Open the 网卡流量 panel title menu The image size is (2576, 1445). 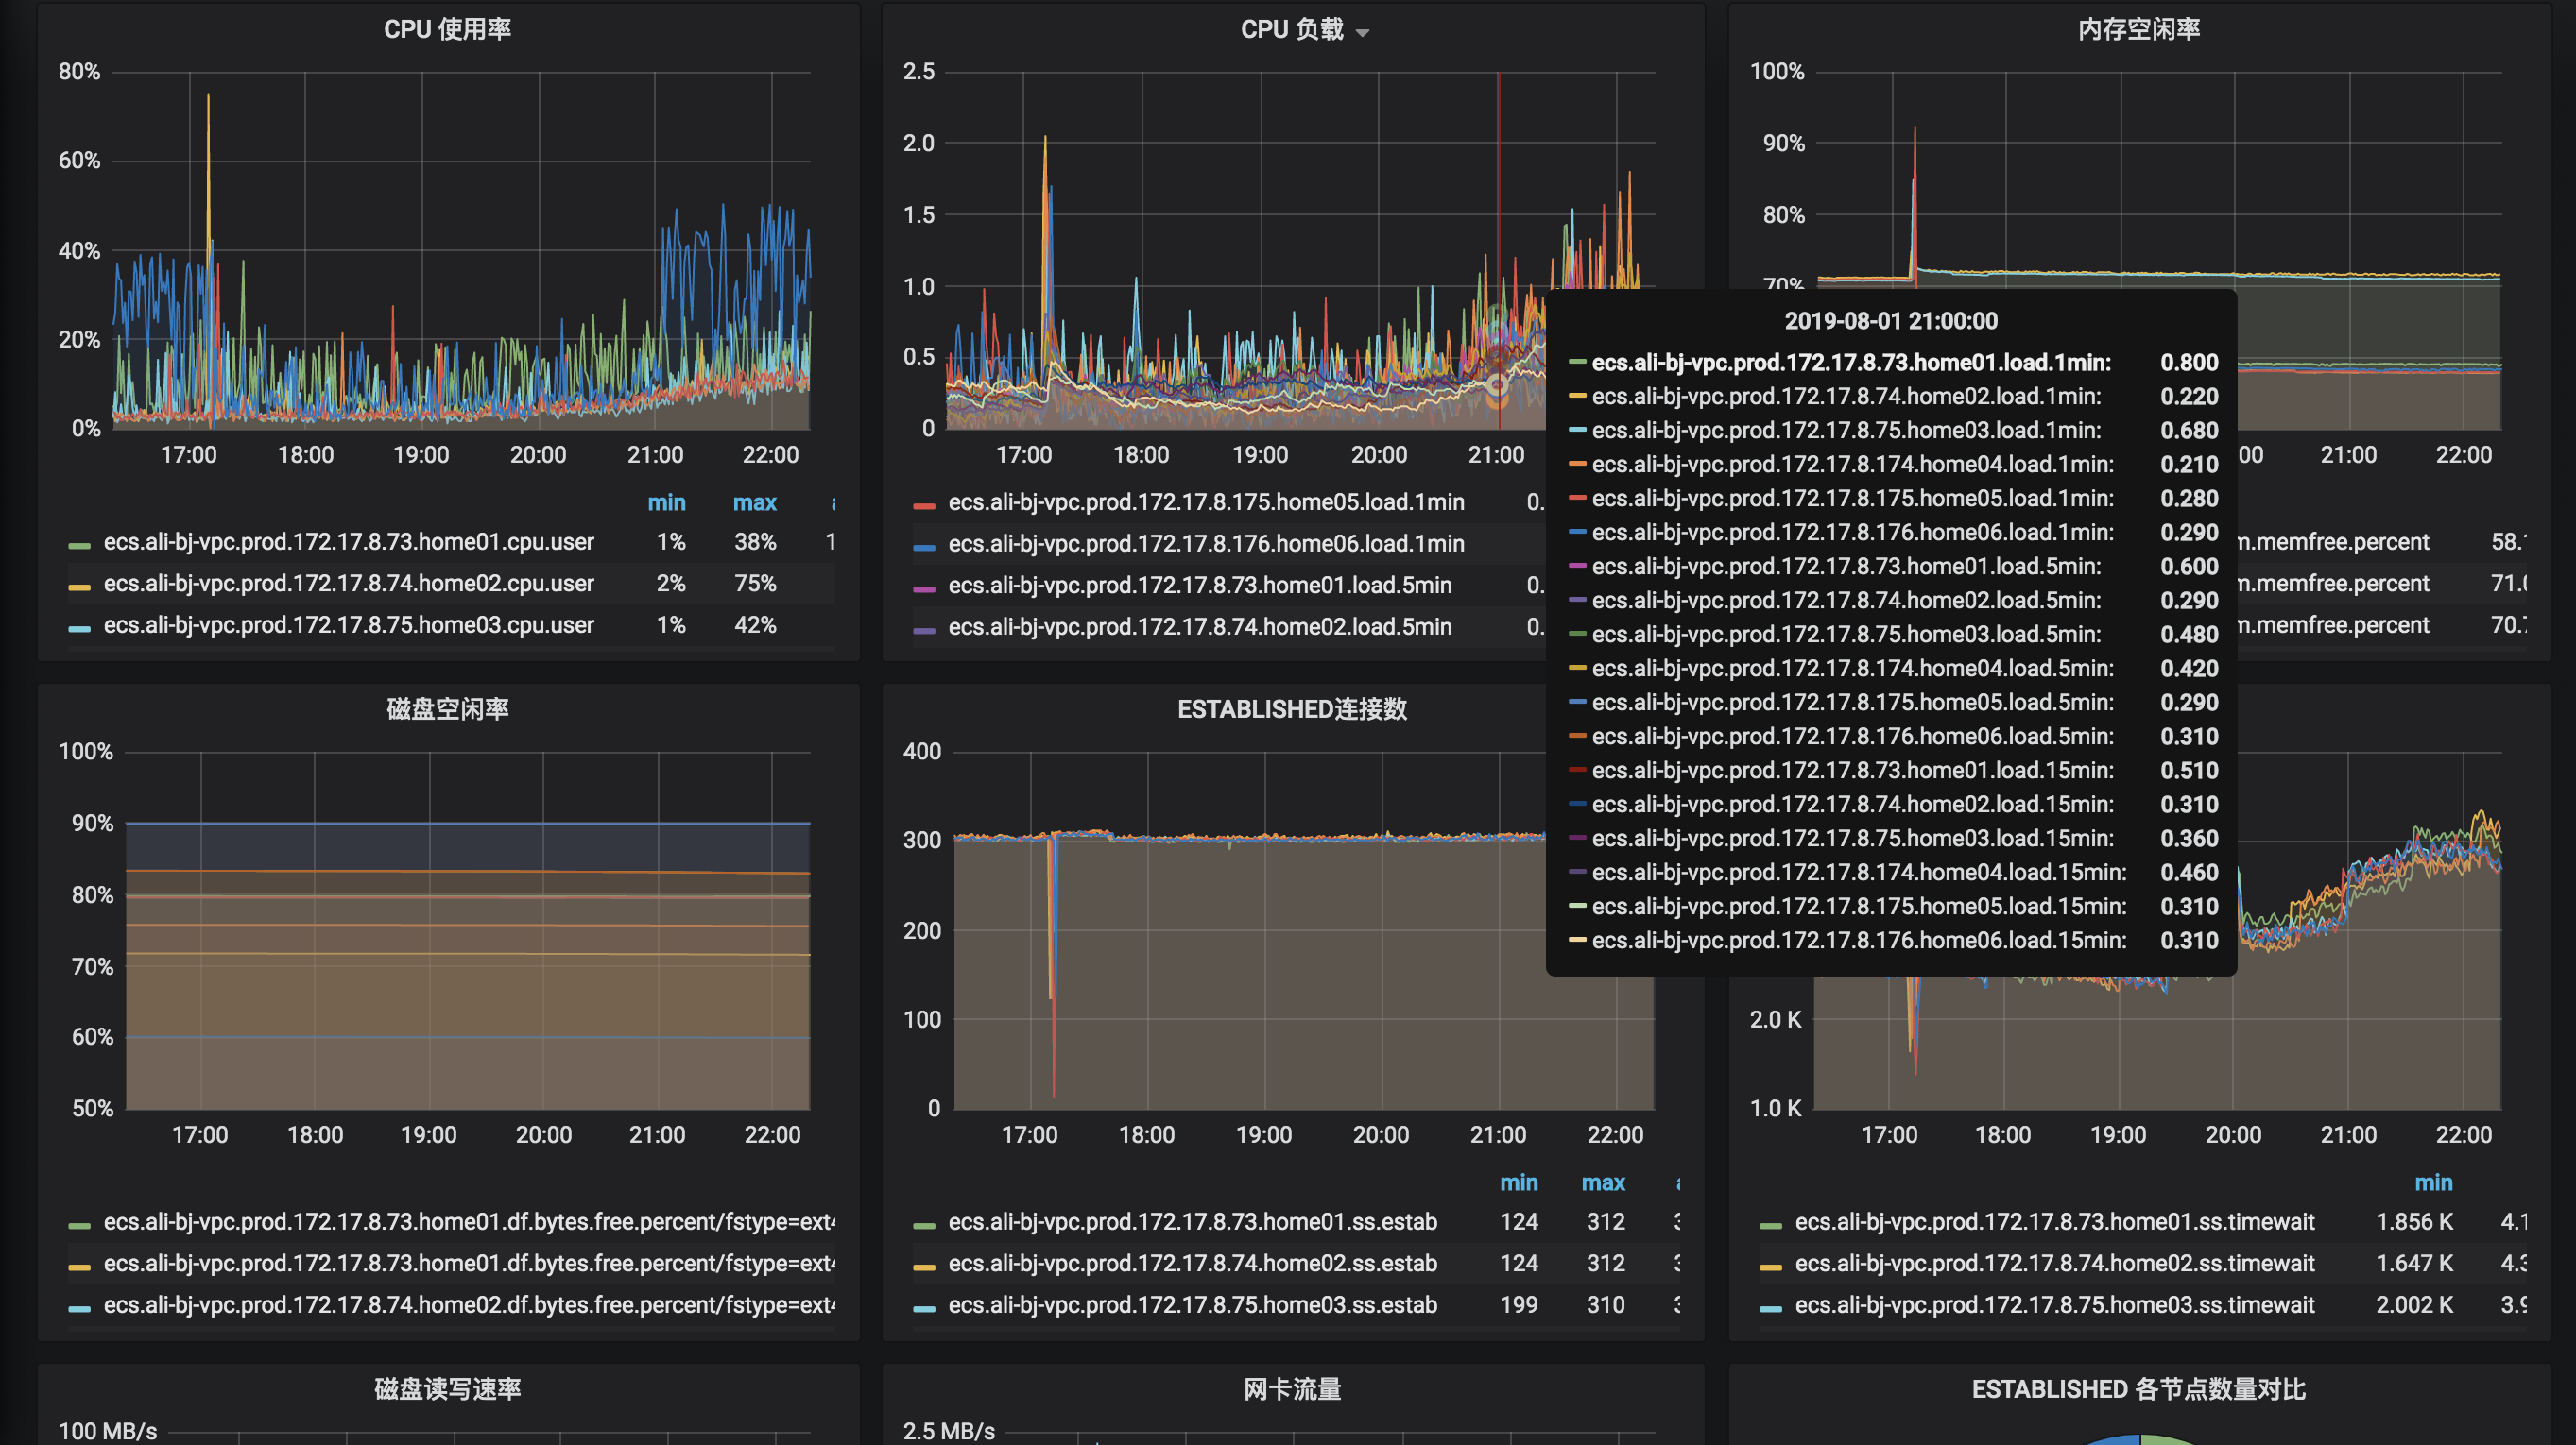click(x=1292, y=1388)
